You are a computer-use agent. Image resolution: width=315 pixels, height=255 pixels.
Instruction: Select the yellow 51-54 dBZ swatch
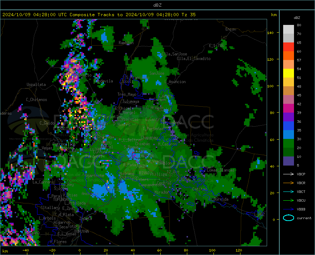[x=288, y=73]
